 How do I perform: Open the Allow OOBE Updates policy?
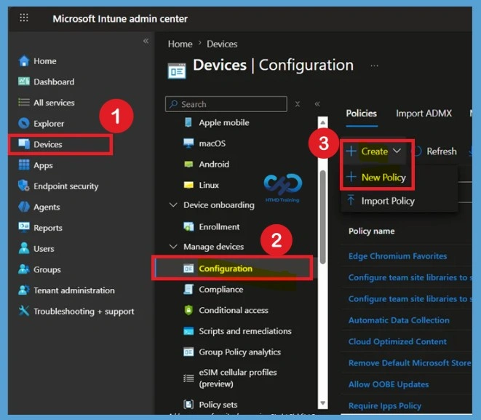[x=389, y=384]
